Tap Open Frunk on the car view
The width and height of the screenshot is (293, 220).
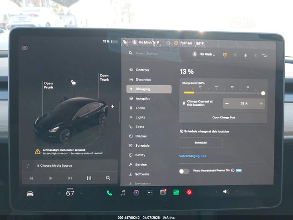49,85
